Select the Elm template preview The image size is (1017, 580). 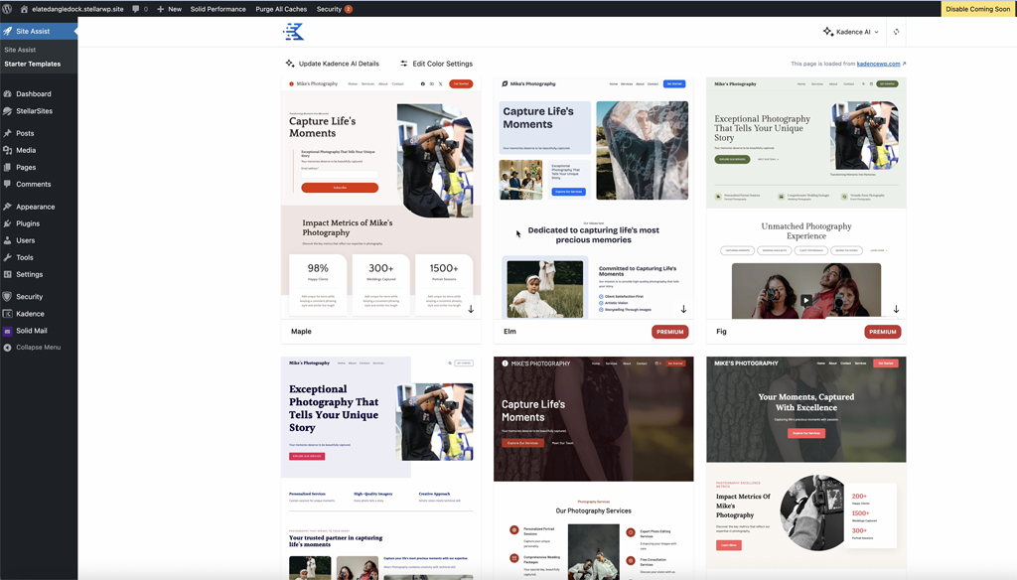tap(594, 199)
